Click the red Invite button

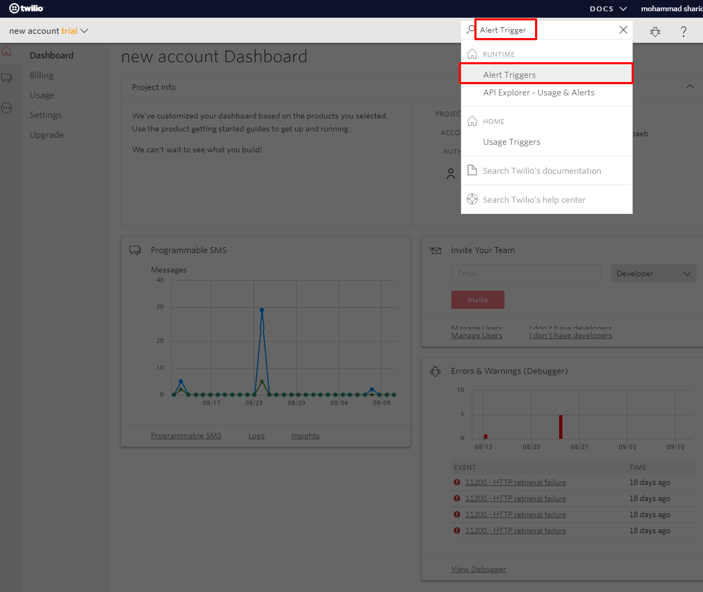tap(478, 300)
